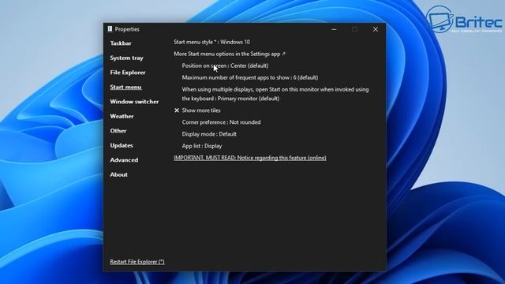Change maximum number of frequent apps
Image resolution: width=505 pixels, height=284 pixels.
point(249,77)
